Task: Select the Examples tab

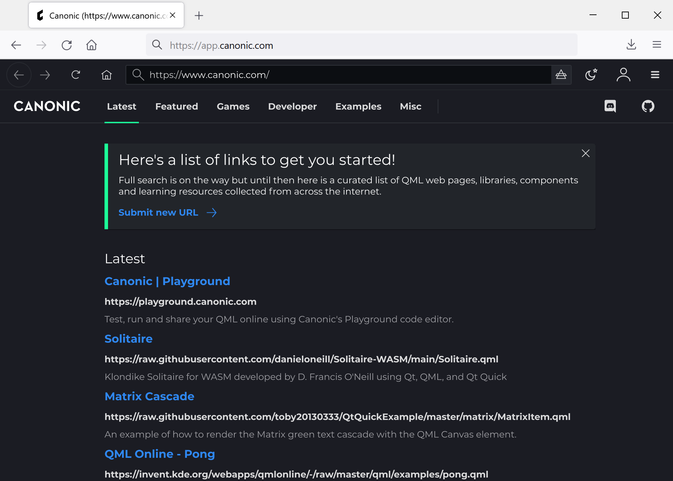Action: (x=358, y=106)
